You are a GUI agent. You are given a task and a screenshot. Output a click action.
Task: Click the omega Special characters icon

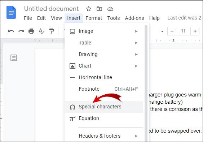72,107
